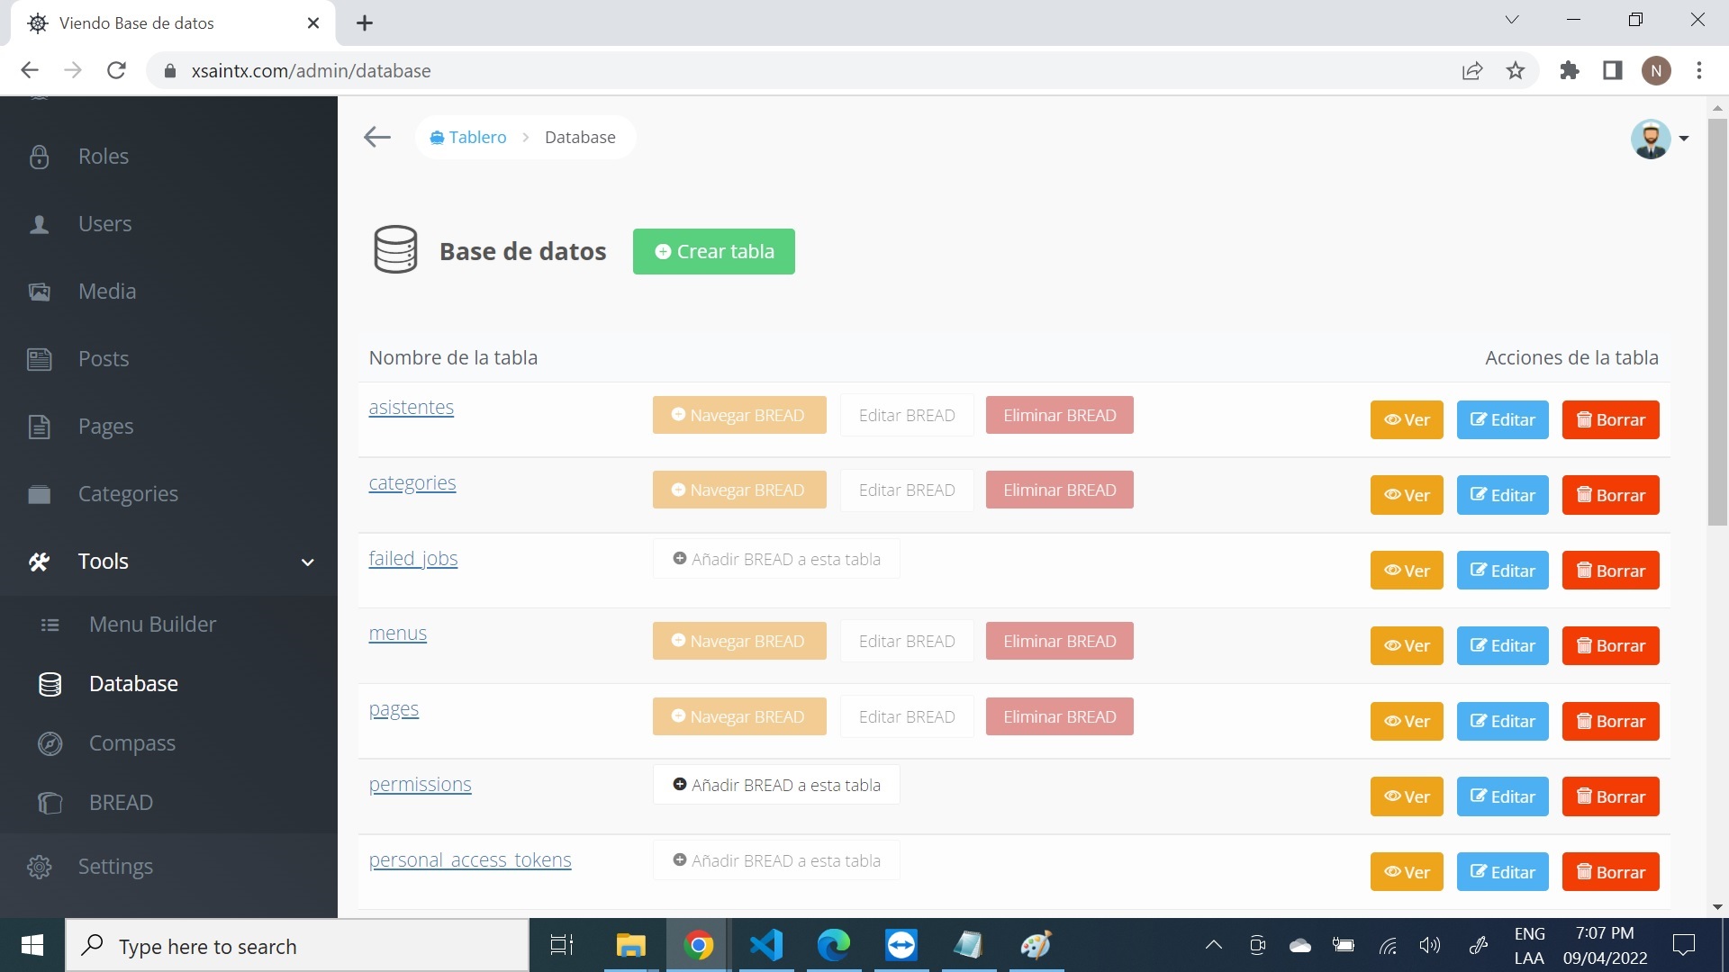1729x972 pixels.
Task: Click the back arrow beside the breadcrumb
Action: 376,137
